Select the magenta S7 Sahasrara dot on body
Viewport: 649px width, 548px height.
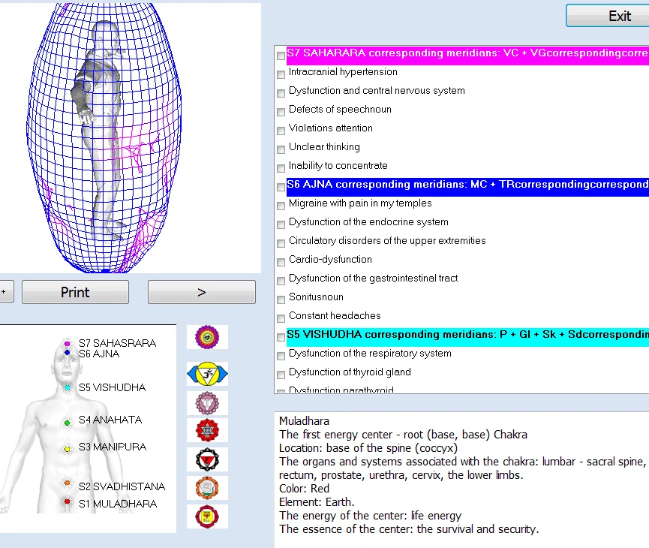(67, 344)
